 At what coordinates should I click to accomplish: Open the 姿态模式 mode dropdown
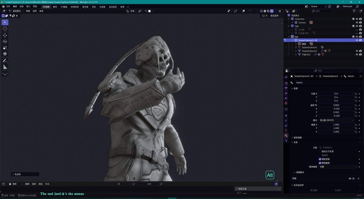tap(16, 11)
